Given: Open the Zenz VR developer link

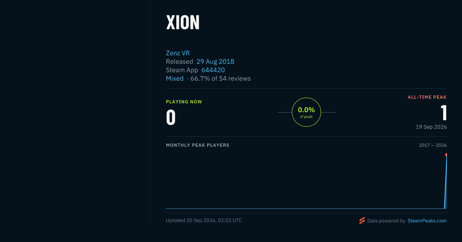Looking at the screenshot, I should point(178,53).
